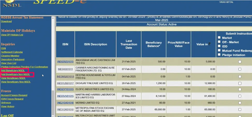
Task: Open ISIN INE629Z01015 details
Action: 65,62
